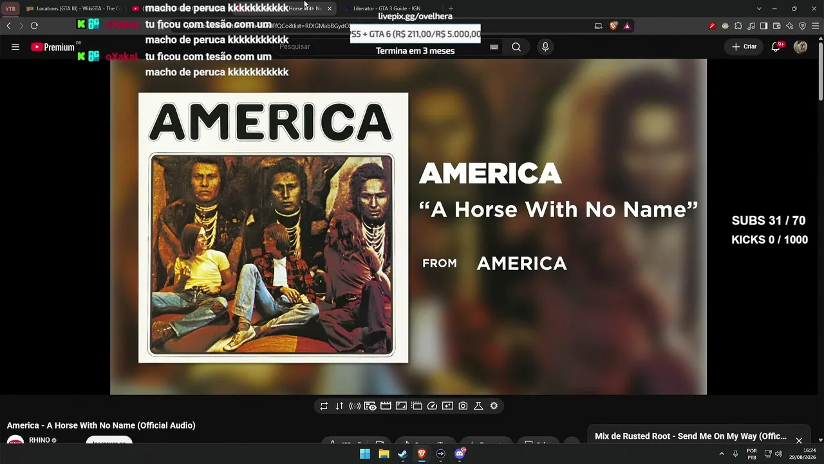824x464 pixels.
Task: Open enhancer settings gear icon
Action: (494, 406)
